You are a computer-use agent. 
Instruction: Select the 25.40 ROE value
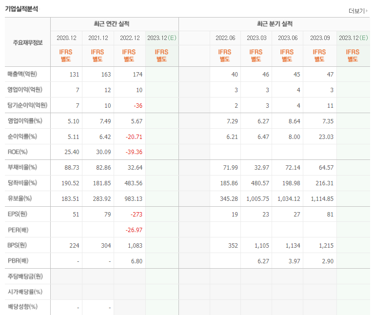click(72, 152)
